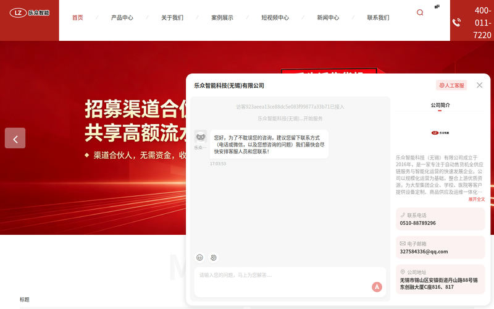Click the chat bot avatar

[200, 137]
